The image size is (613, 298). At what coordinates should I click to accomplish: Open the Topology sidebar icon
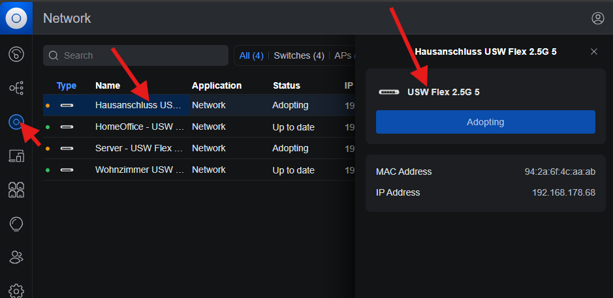[16, 88]
